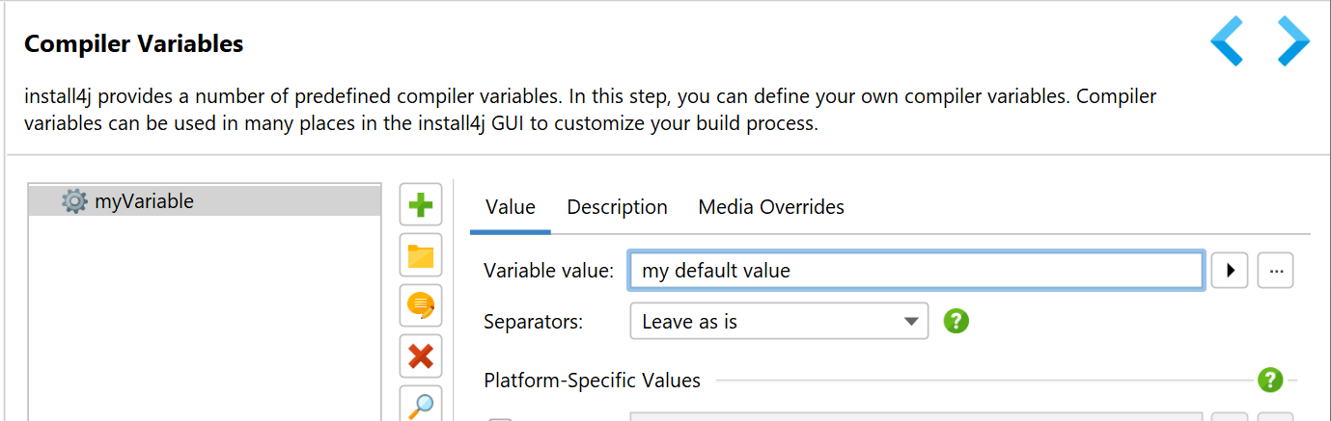Delete the selected variable with red X
1331x421 pixels.
point(421,356)
